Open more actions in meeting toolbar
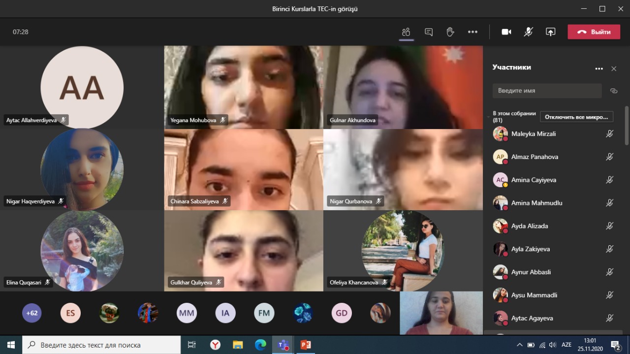630x354 pixels. 472,32
